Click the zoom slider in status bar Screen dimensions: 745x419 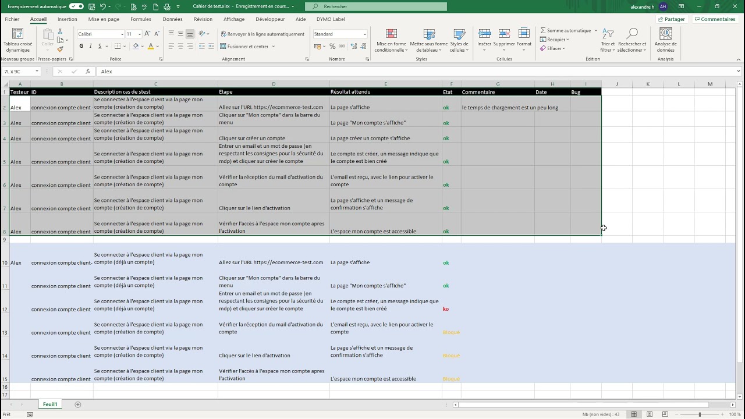click(x=700, y=414)
